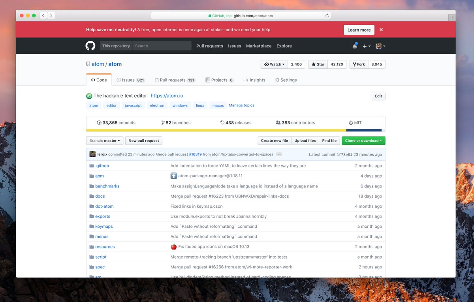Image resolution: width=474 pixels, height=302 pixels.
Task: Open Marketplace in top navigation
Action: [x=259, y=46]
